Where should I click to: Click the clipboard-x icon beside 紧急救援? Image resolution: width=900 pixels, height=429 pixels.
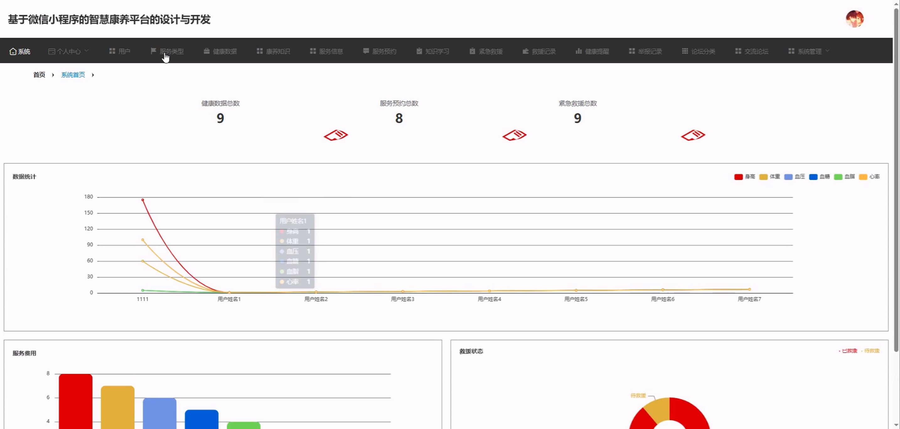pyautogui.click(x=472, y=51)
